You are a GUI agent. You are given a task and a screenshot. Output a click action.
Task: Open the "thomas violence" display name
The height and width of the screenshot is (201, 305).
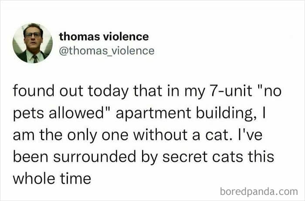pos(104,37)
